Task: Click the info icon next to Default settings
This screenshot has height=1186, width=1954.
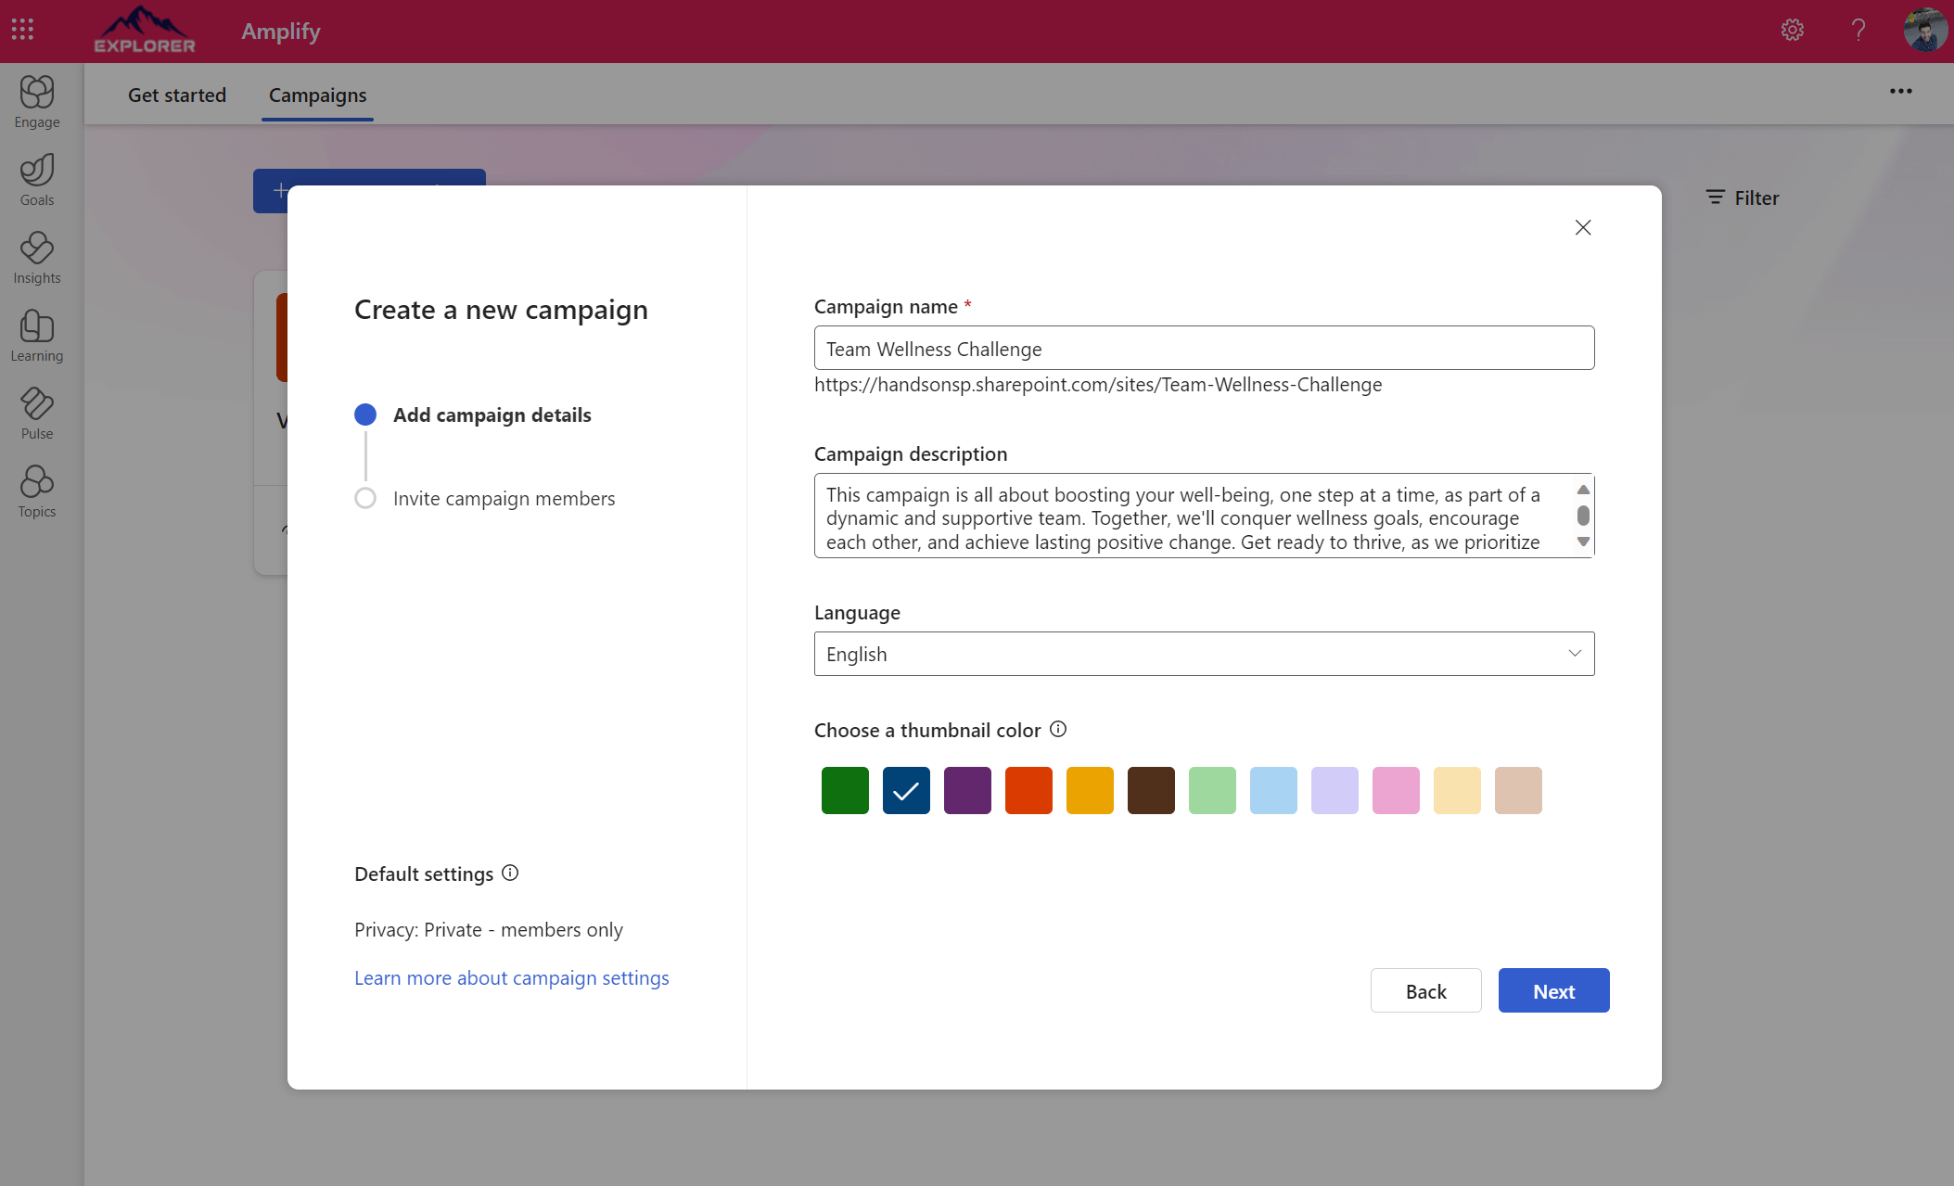Action: point(510,873)
